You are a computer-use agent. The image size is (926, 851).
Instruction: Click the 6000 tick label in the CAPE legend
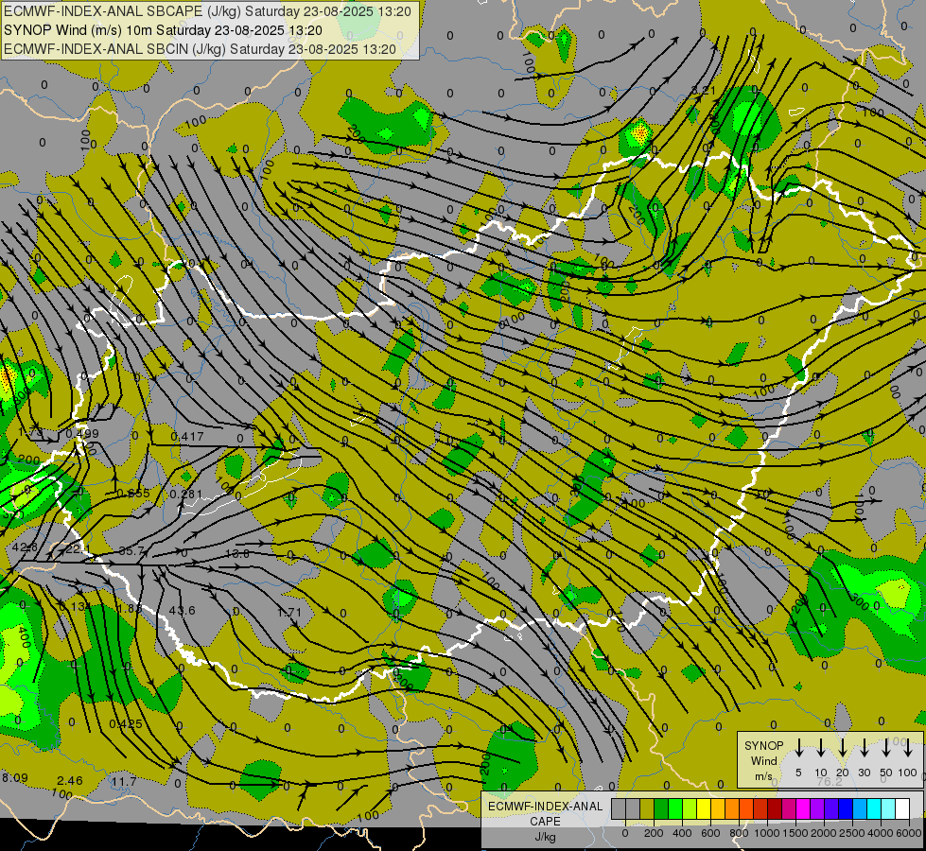coord(909,833)
